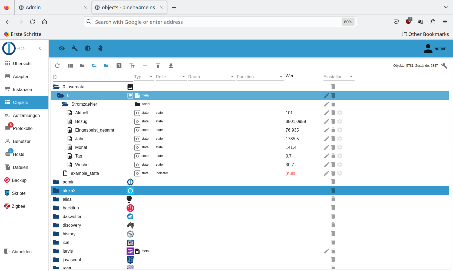The height and width of the screenshot is (271, 453).
Task: Reload the browser page
Action: pyautogui.click(x=32, y=22)
